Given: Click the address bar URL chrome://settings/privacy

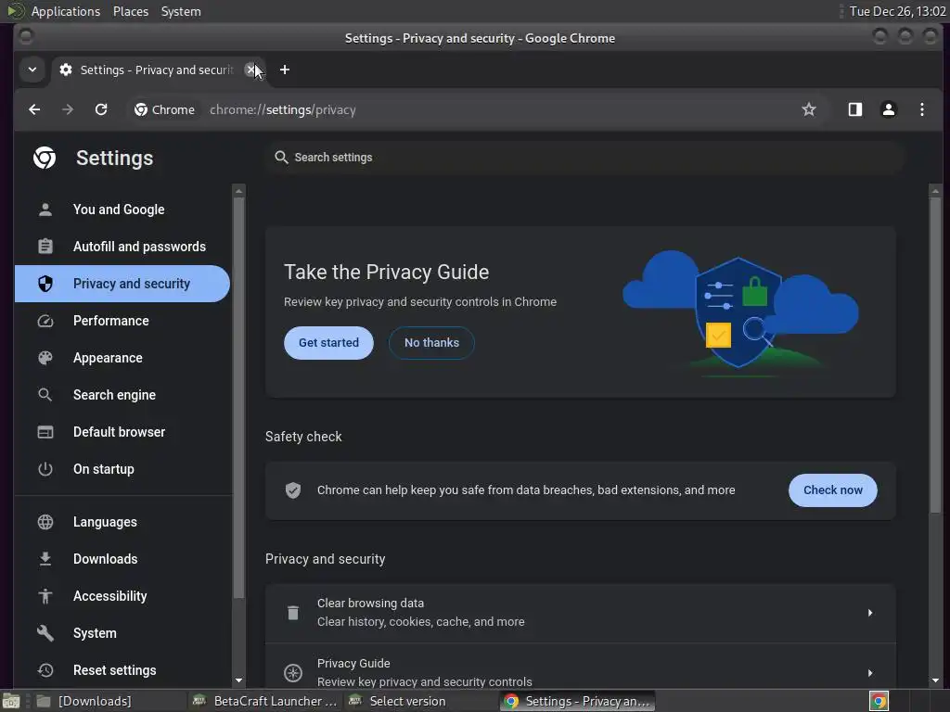Looking at the screenshot, I should (x=282, y=109).
